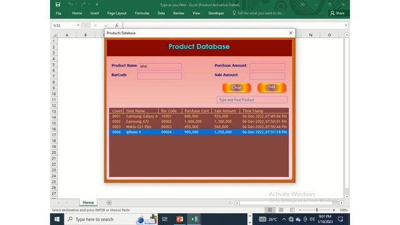Click the Select All corner triangle
The height and width of the screenshot is (225, 400).
(x=54, y=35)
